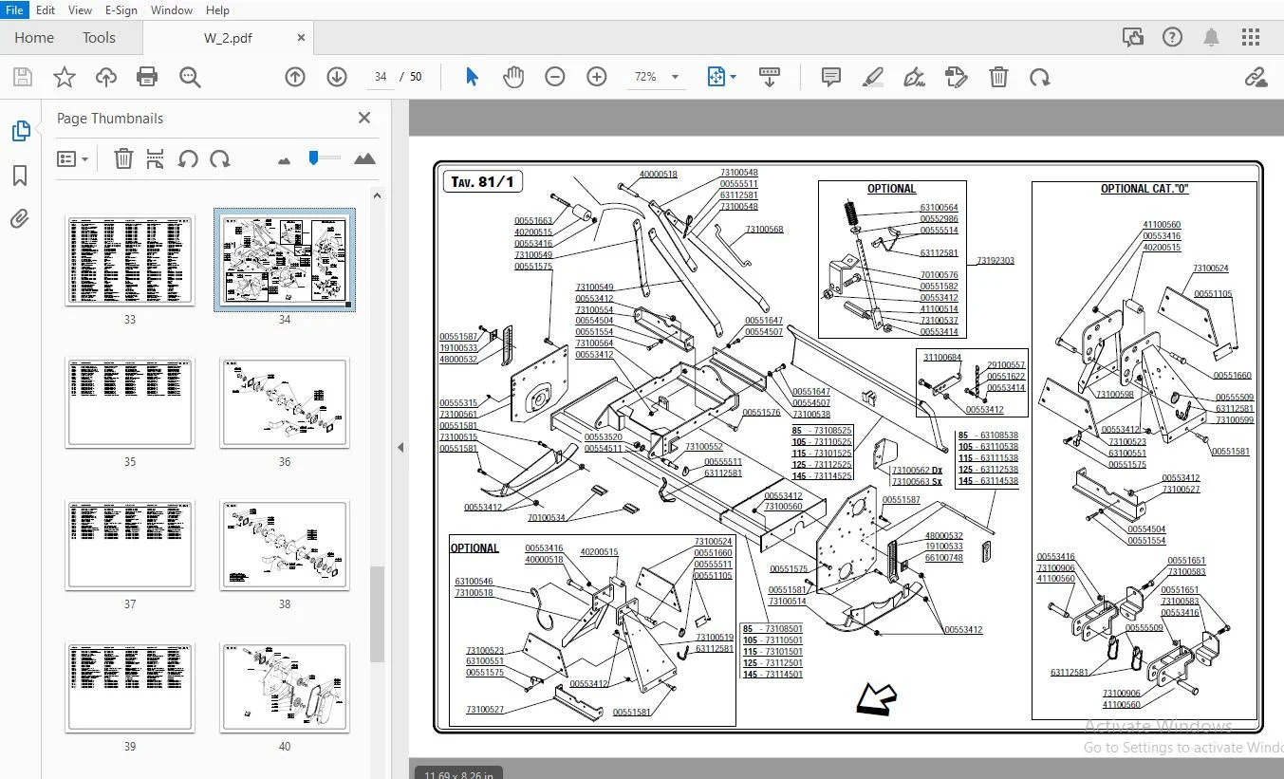This screenshot has width=1284, height=779.
Task: Select the page 40 thumbnail
Action: 285,686
